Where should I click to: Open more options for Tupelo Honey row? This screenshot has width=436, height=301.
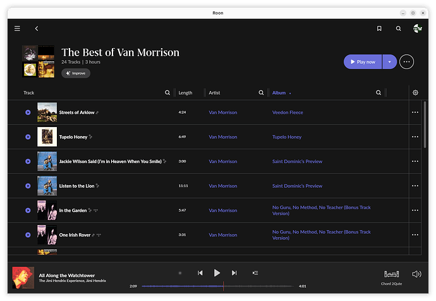(x=415, y=137)
